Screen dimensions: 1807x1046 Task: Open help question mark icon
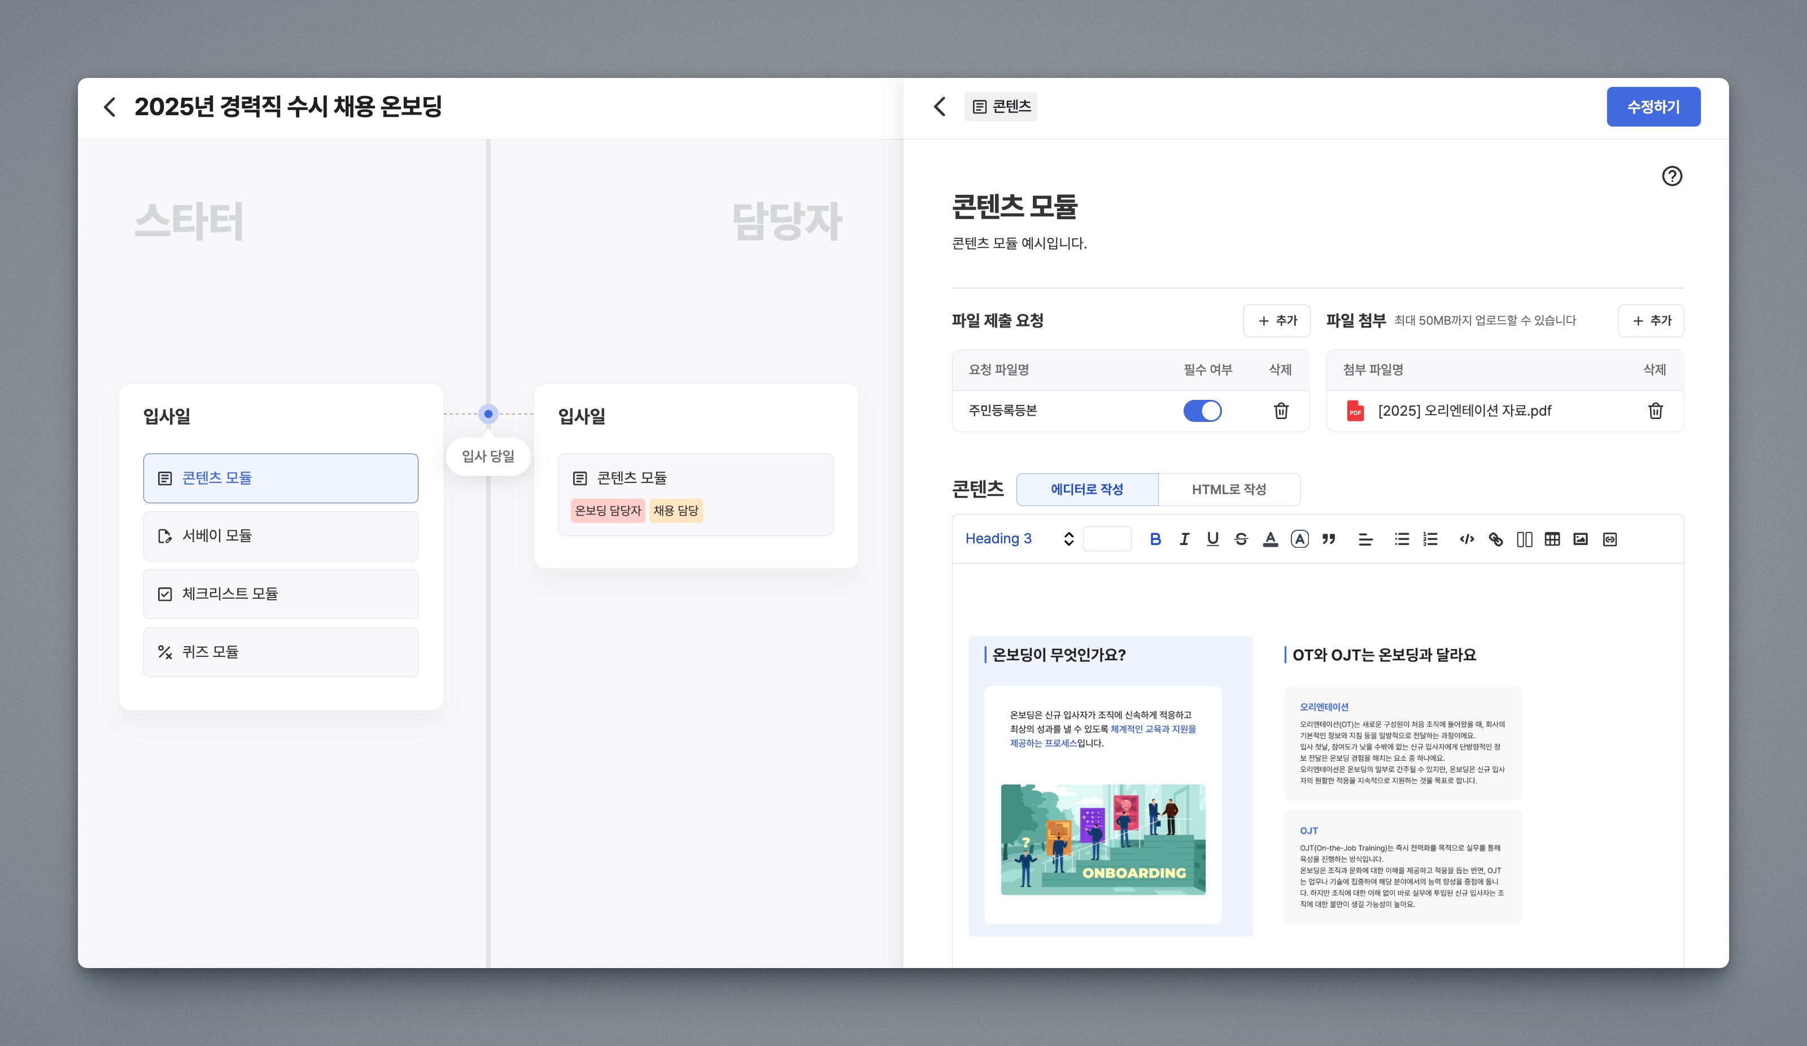(x=1671, y=176)
